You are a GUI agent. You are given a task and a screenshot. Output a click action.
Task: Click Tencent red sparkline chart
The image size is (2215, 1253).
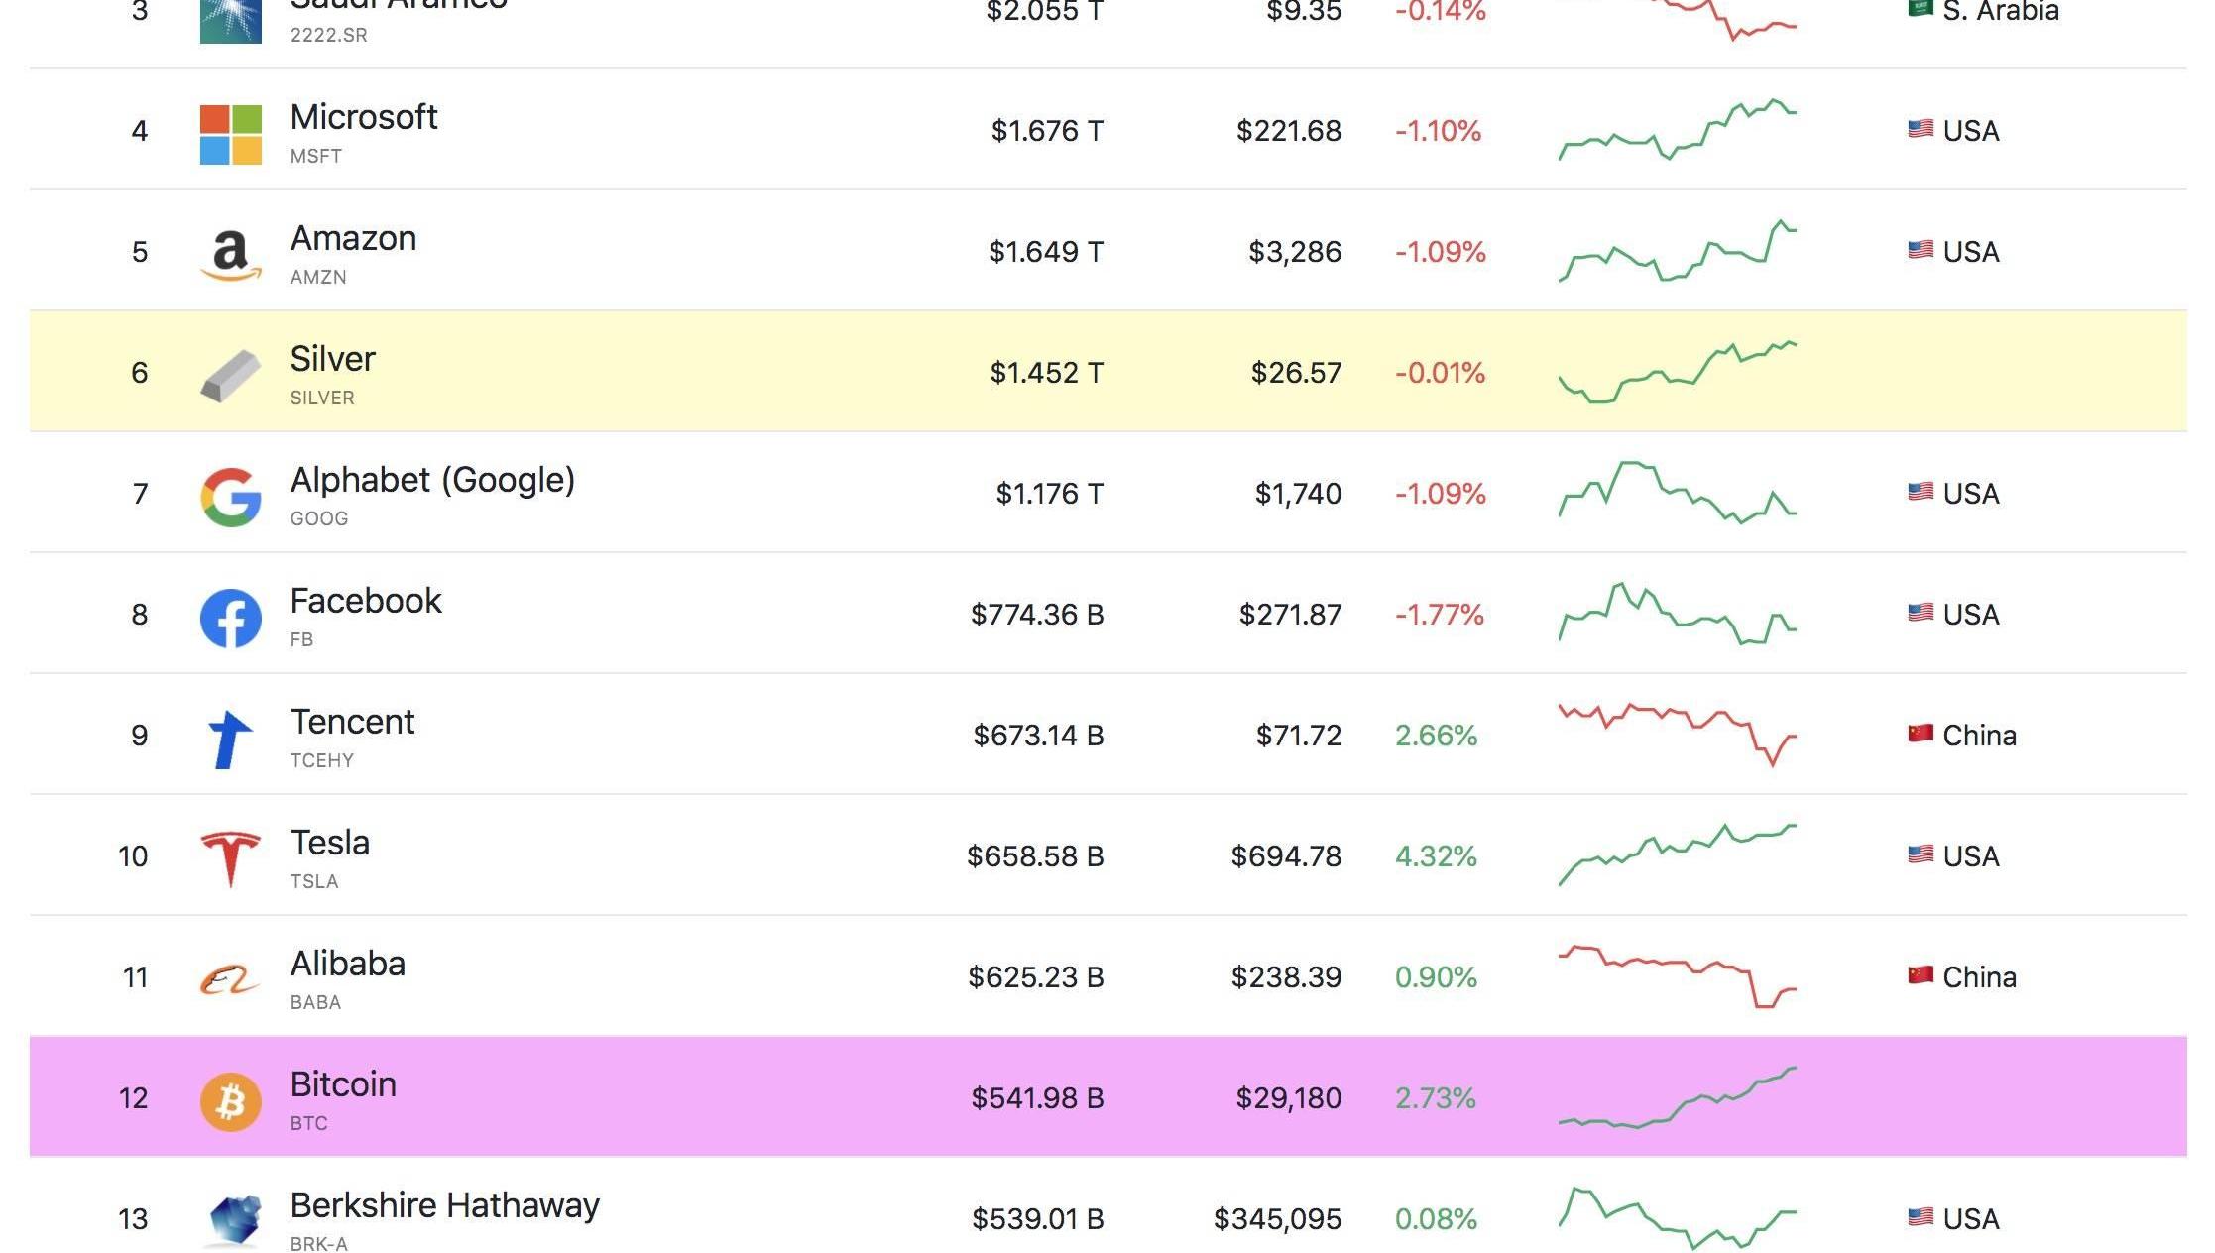pos(1678,735)
